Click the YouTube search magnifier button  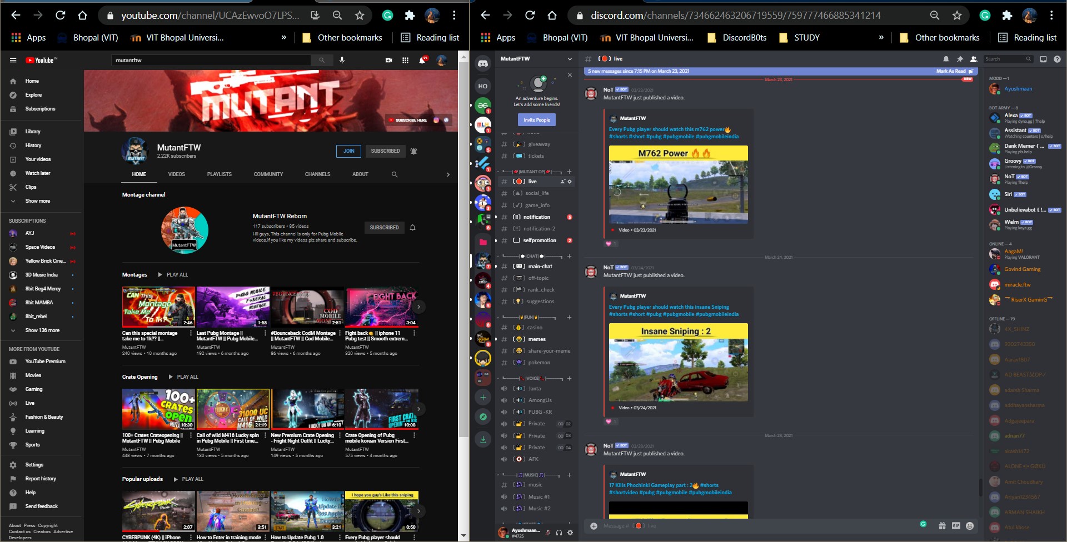point(322,60)
